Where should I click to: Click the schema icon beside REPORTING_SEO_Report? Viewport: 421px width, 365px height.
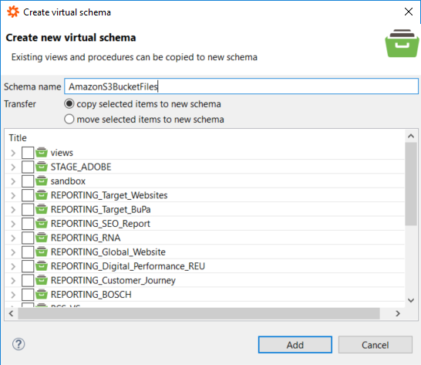pos(42,223)
